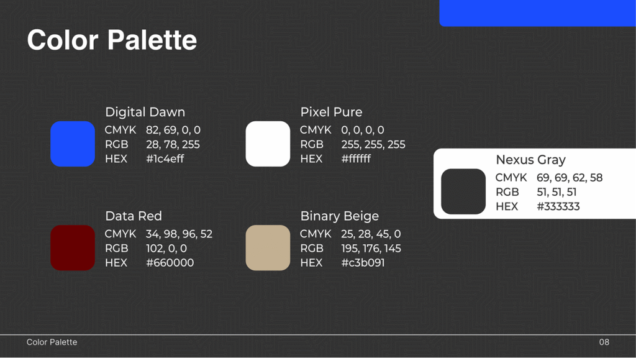The image size is (636, 358).
Task: Select the #1c4eff hex value
Action: (x=165, y=158)
